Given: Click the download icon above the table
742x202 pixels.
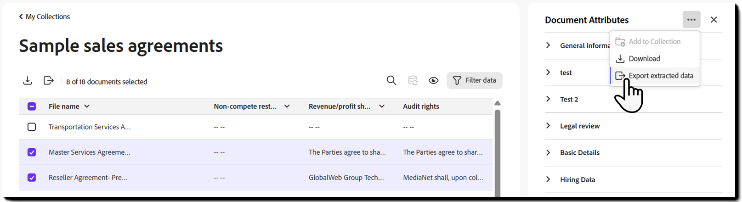Looking at the screenshot, I should pos(28,81).
